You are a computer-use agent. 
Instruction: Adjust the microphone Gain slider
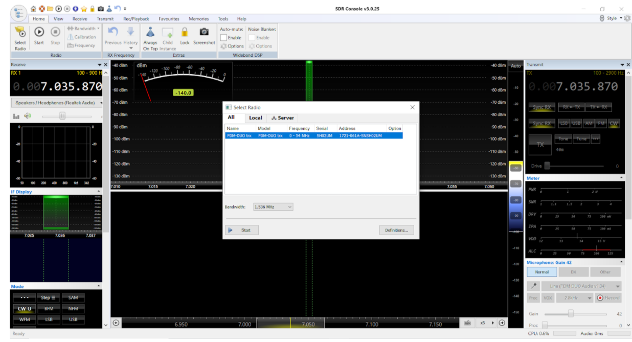(x=571, y=314)
